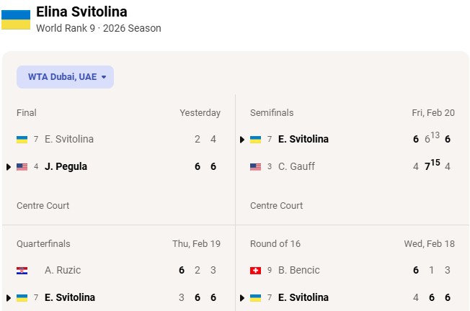
Task: Click Ukraine flag in Semifinals match row
Action: (x=255, y=139)
